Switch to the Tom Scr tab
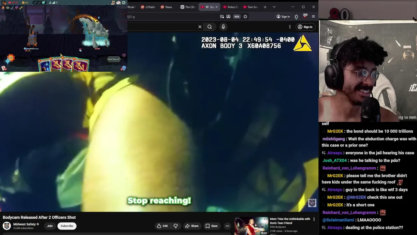The image size is (417, 235). coord(250,7)
